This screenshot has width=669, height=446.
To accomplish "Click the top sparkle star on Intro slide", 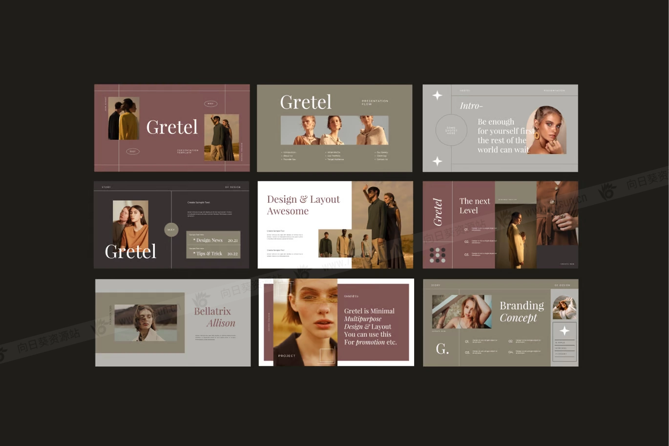I will [437, 95].
